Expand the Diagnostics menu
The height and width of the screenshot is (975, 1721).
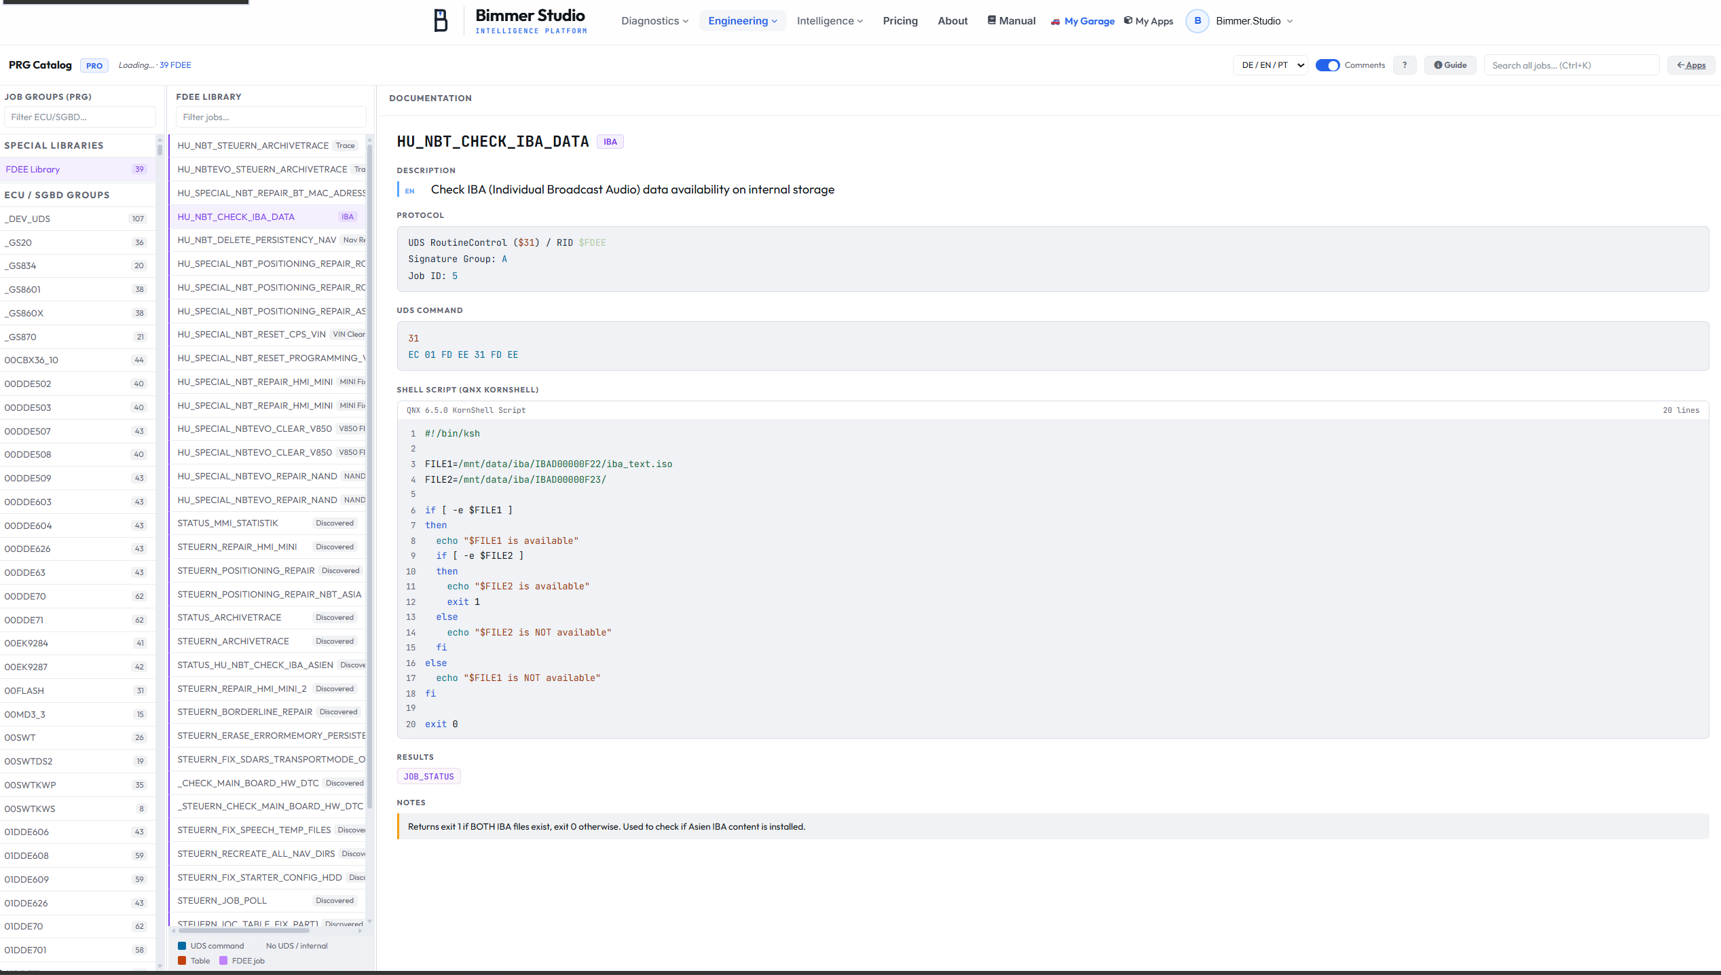pyautogui.click(x=654, y=21)
